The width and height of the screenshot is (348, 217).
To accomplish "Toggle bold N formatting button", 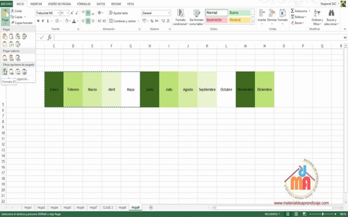I will click(x=38, y=21).
